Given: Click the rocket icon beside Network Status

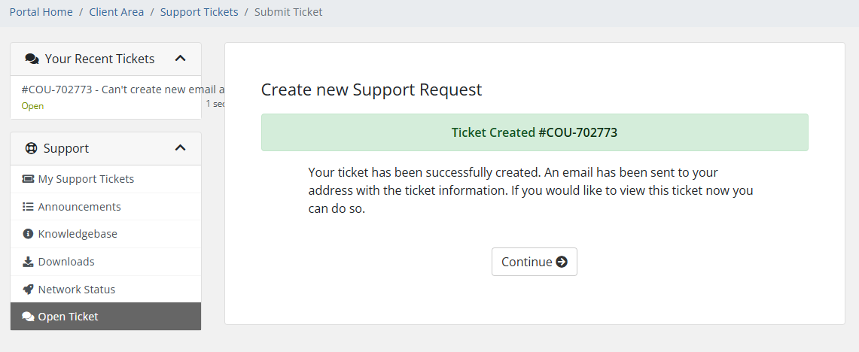Looking at the screenshot, I should [x=28, y=289].
